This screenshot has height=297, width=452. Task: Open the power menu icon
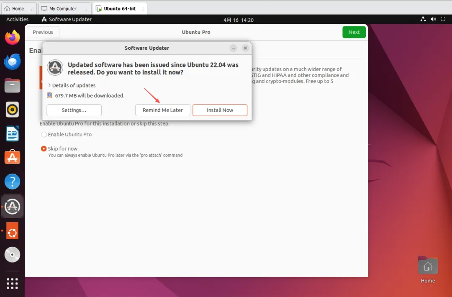443,19
